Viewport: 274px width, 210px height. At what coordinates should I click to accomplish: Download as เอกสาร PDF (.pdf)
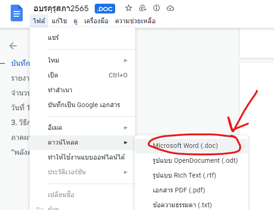click(x=191, y=190)
